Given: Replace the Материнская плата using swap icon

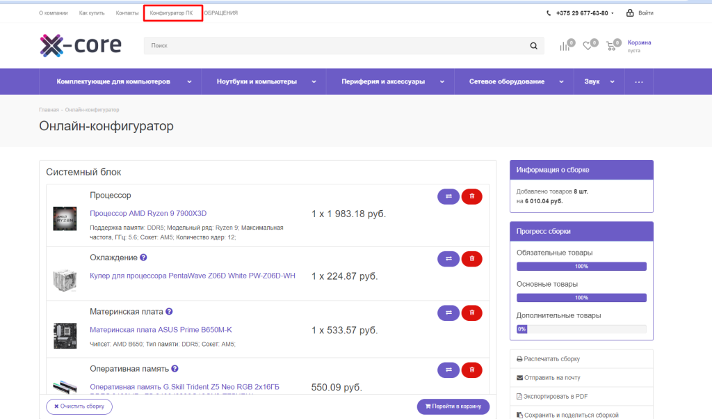Looking at the screenshot, I should tap(448, 313).
